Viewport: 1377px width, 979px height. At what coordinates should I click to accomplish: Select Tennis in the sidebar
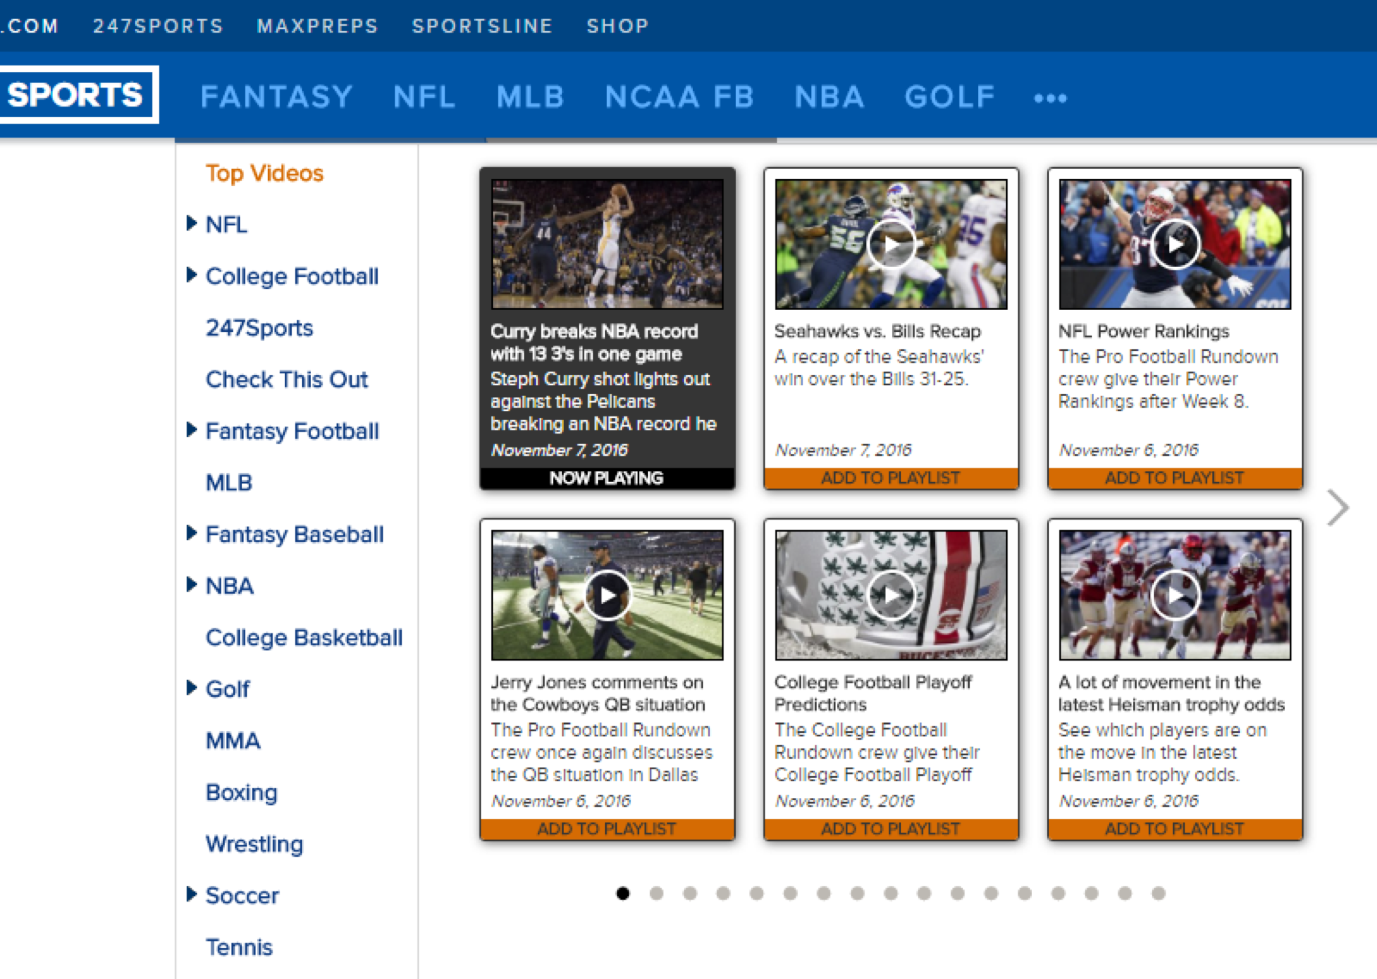point(239,947)
